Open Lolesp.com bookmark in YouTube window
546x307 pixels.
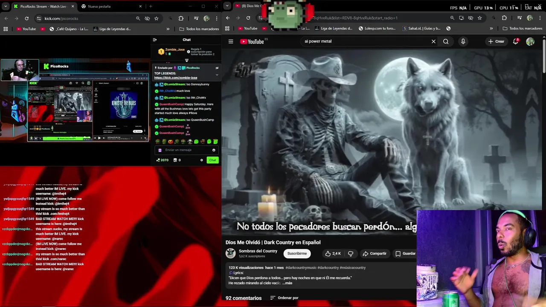pos(377,29)
